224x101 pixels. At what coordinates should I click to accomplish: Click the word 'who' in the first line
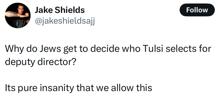tap(131, 49)
